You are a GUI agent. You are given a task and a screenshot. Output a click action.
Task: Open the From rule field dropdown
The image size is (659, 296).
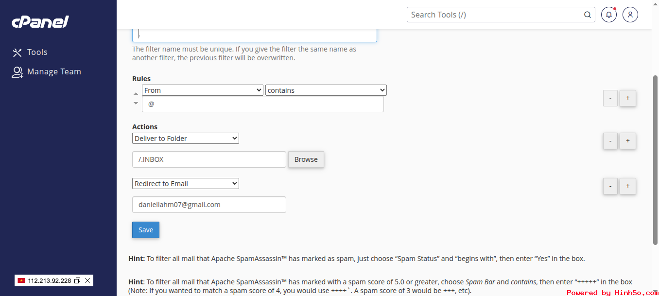click(203, 90)
